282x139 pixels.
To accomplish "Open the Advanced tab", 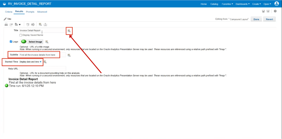I will [x=42, y=12].
